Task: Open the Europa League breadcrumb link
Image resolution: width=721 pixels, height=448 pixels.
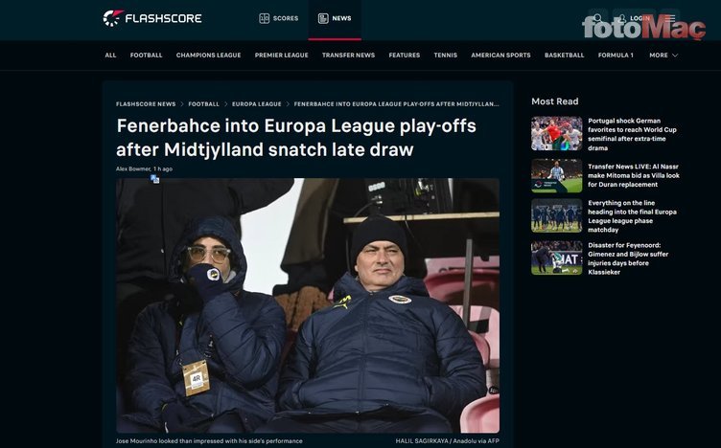Action: point(257,104)
